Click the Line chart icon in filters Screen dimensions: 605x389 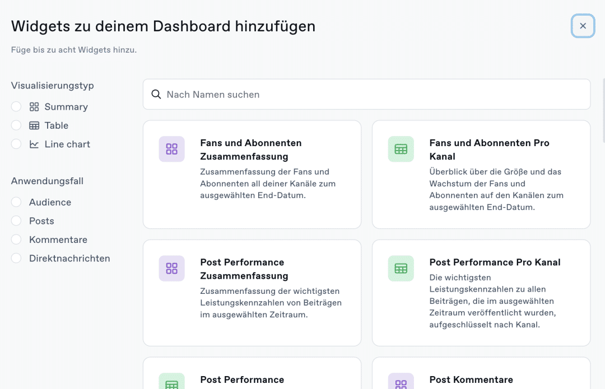(x=34, y=144)
